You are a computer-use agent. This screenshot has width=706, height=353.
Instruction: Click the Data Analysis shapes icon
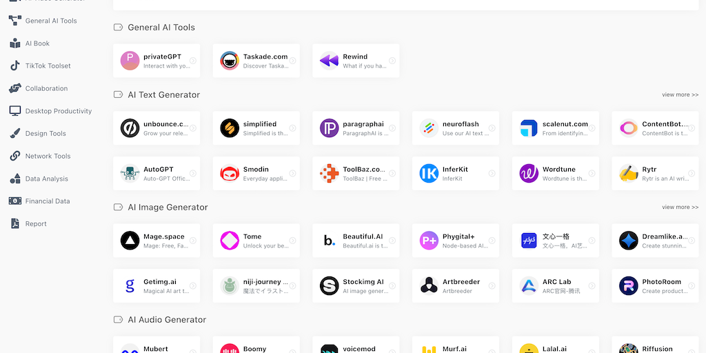(15, 179)
